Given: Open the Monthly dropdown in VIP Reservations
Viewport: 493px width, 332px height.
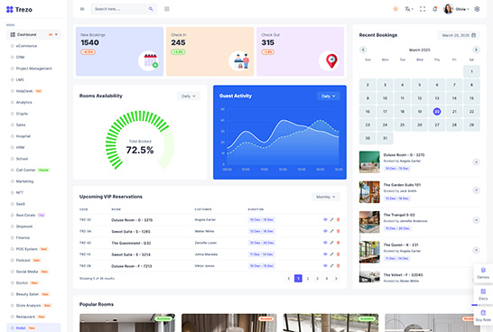Looking at the screenshot, I should 326,197.
